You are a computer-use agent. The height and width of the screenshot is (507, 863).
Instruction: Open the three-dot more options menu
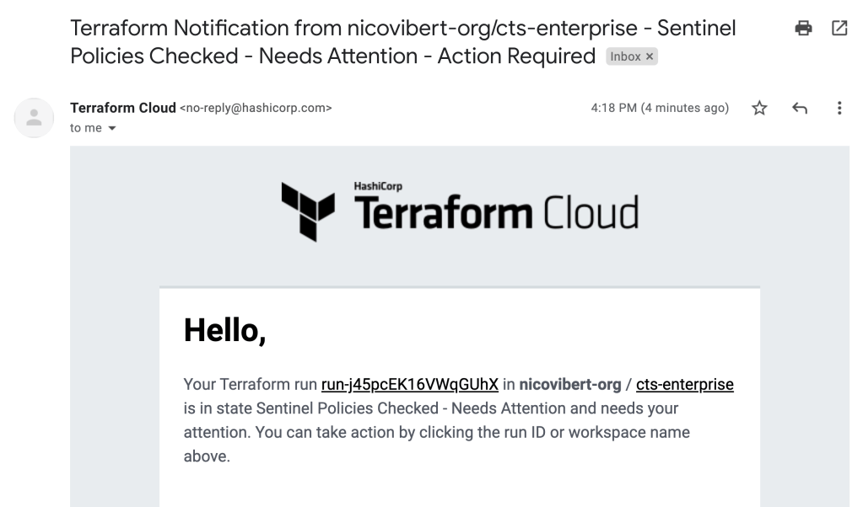839,109
